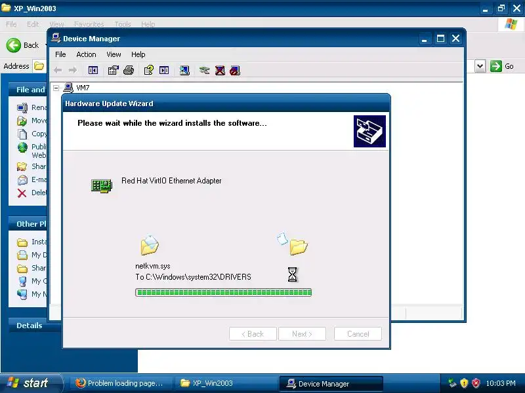The width and height of the screenshot is (525, 393).
Task: Switch to Problem loading page taskbar item
Action: [120, 383]
